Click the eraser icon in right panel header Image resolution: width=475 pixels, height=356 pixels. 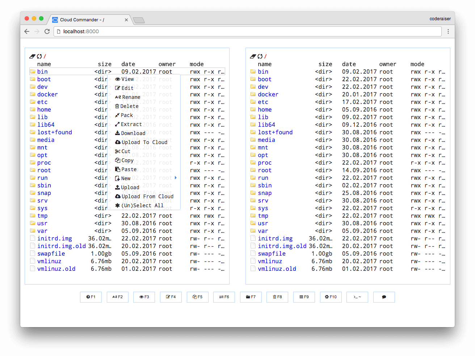tap(253, 56)
